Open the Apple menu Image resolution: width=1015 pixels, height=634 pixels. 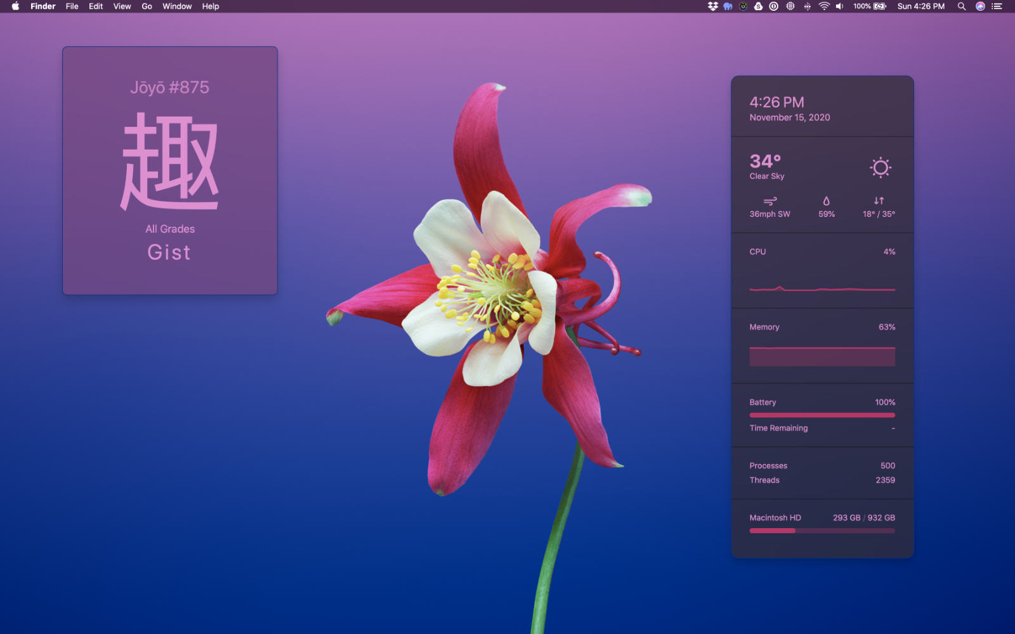tap(15, 6)
